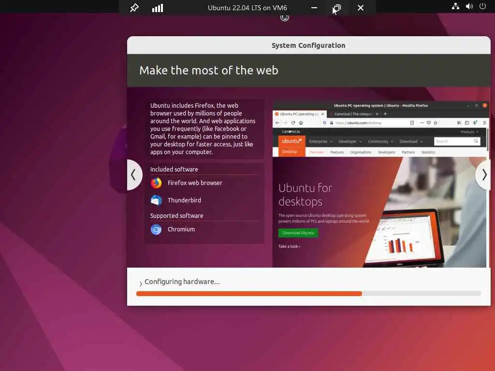This screenshot has width=495, height=371.
Task: Go to the previous installer slide
Action: click(134, 175)
